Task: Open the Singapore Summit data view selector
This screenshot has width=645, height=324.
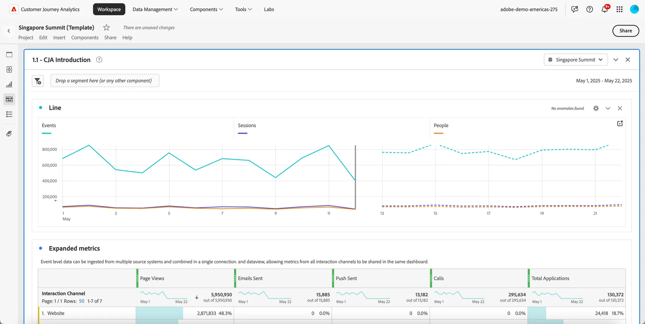Action: point(576,60)
